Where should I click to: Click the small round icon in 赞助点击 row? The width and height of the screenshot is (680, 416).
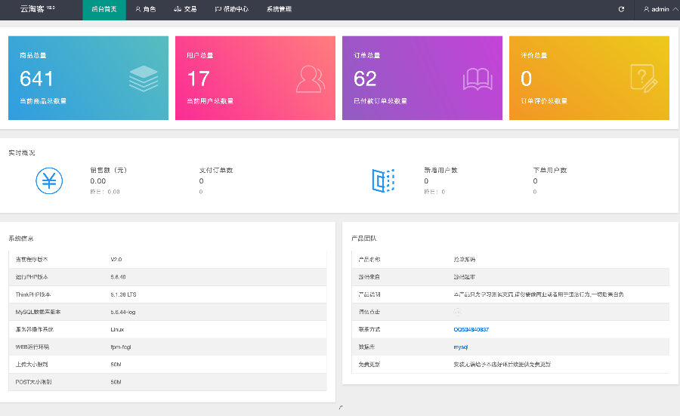tap(457, 312)
